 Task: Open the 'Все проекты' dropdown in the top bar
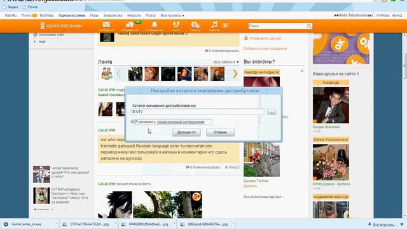click(x=172, y=15)
